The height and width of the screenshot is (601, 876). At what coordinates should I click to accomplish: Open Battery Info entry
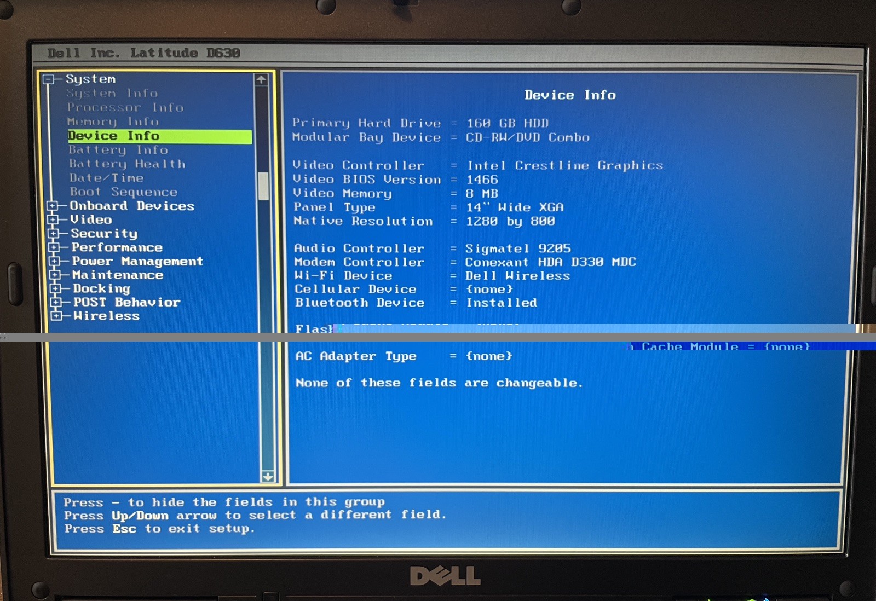pyautogui.click(x=118, y=150)
